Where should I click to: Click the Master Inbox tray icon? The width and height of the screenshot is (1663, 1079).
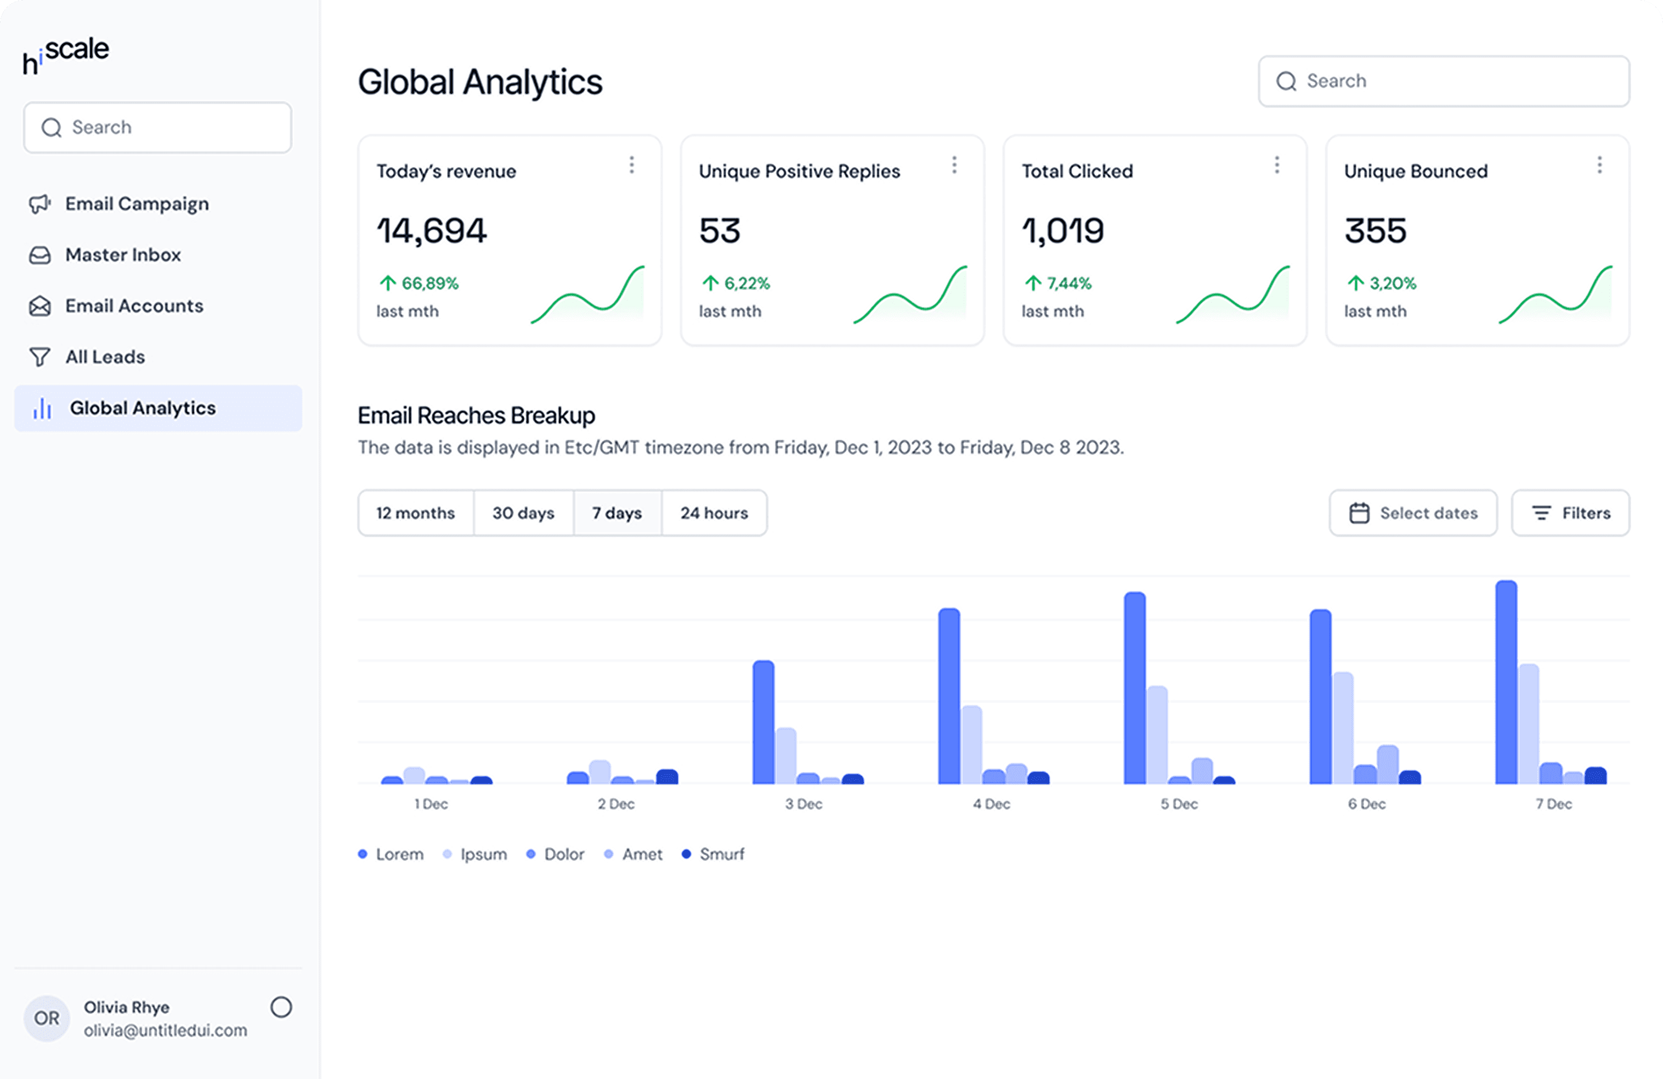[x=40, y=255]
